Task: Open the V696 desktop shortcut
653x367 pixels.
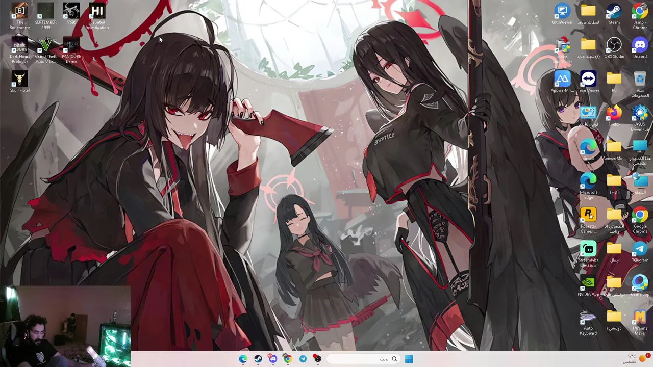Action: point(71,14)
